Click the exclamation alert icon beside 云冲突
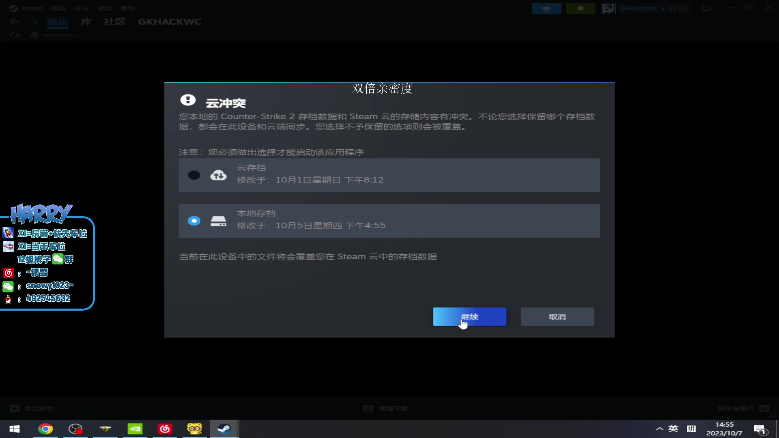Image resolution: width=779 pixels, height=438 pixels. (188, 100)
